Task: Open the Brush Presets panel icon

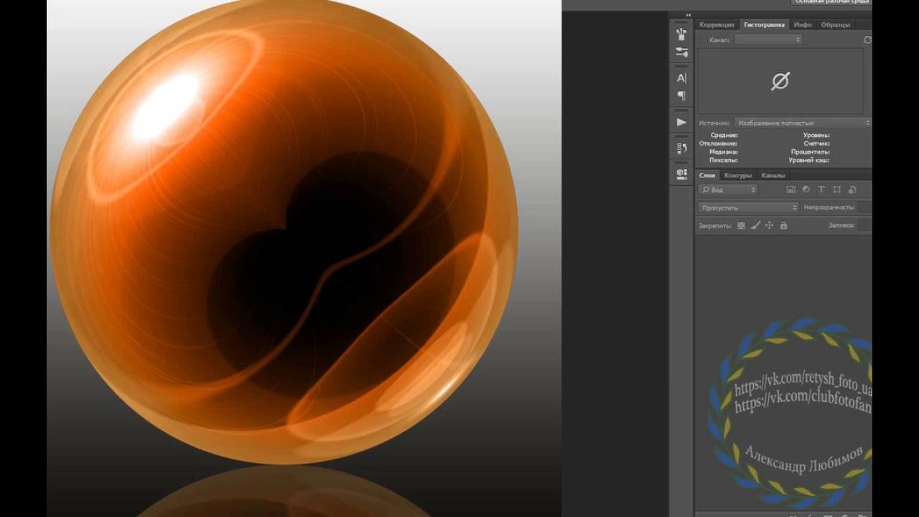Action: (681, 52)
